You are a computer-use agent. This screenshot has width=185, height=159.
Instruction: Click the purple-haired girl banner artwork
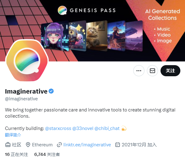pyautogui.click(x=55, y=36)
